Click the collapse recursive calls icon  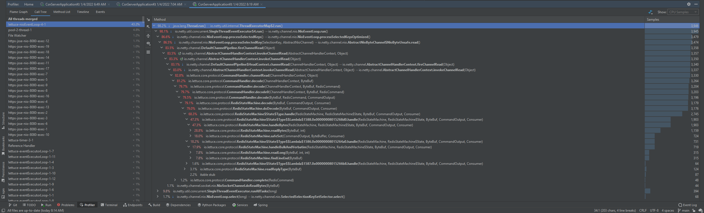click(148, 36)
